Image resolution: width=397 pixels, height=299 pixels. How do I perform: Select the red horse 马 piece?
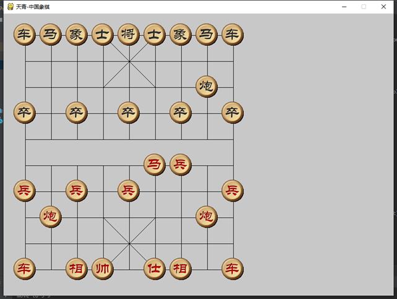point(154,164)
